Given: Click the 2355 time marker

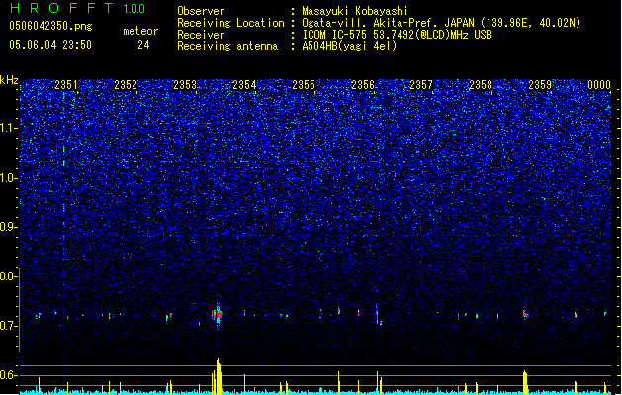Looking at the screenshot, I should (x=304, y=85).
